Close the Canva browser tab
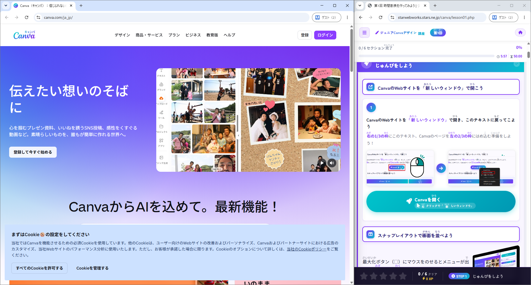This screenshot has width=531, height=285. 71,6
